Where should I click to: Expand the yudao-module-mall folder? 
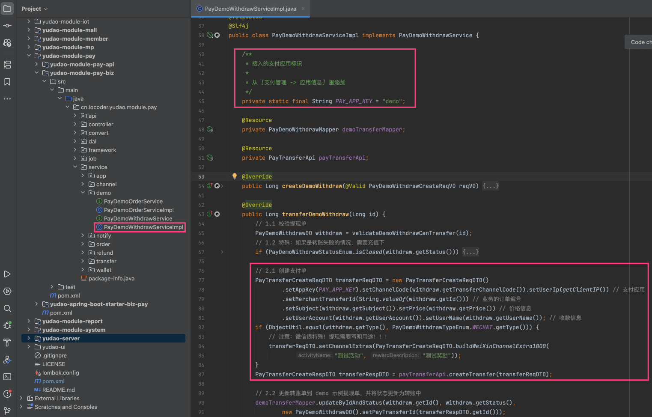(x=29, y=30)
